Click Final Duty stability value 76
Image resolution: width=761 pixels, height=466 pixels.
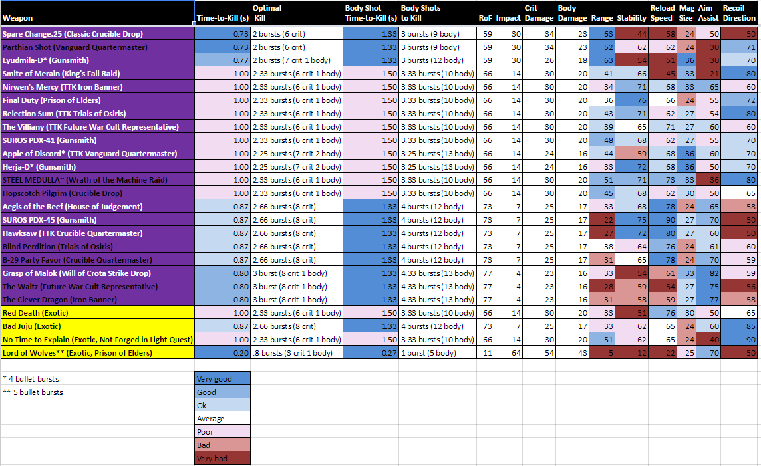(631, 100)
